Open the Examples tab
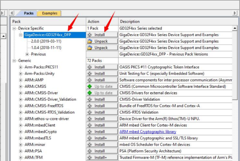Screen dimensions: 240x161 pos(50,13)
